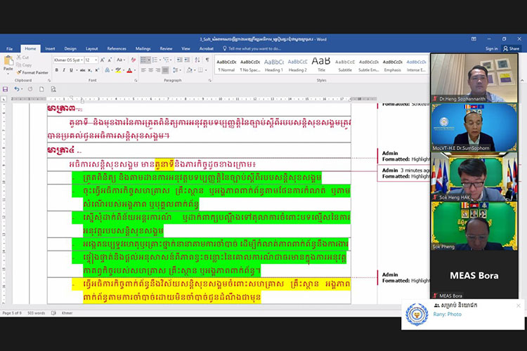Switch to References tab

pos(117,48)
